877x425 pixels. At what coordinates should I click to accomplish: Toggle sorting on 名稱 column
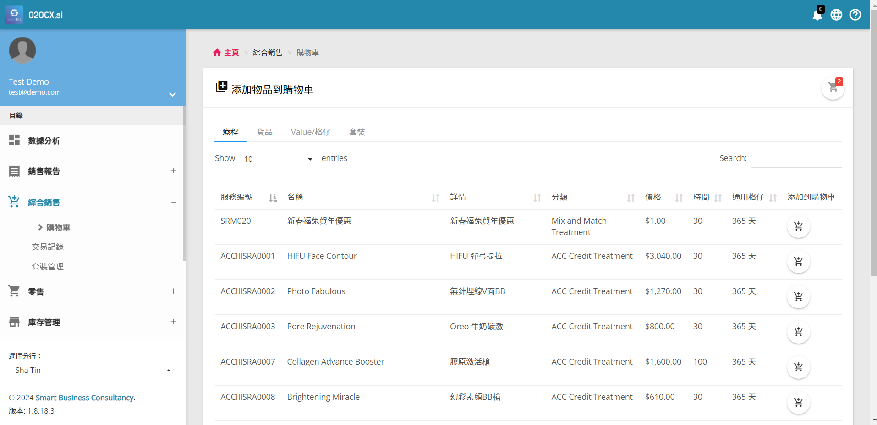(x=434, y=198)
